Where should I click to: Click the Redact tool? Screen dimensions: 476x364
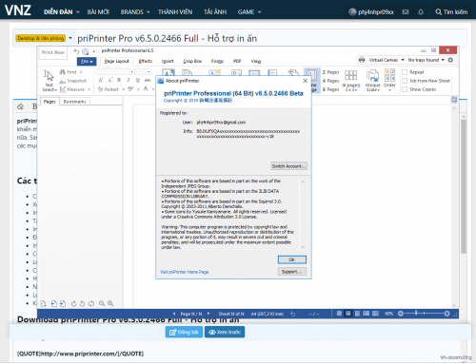109,89
